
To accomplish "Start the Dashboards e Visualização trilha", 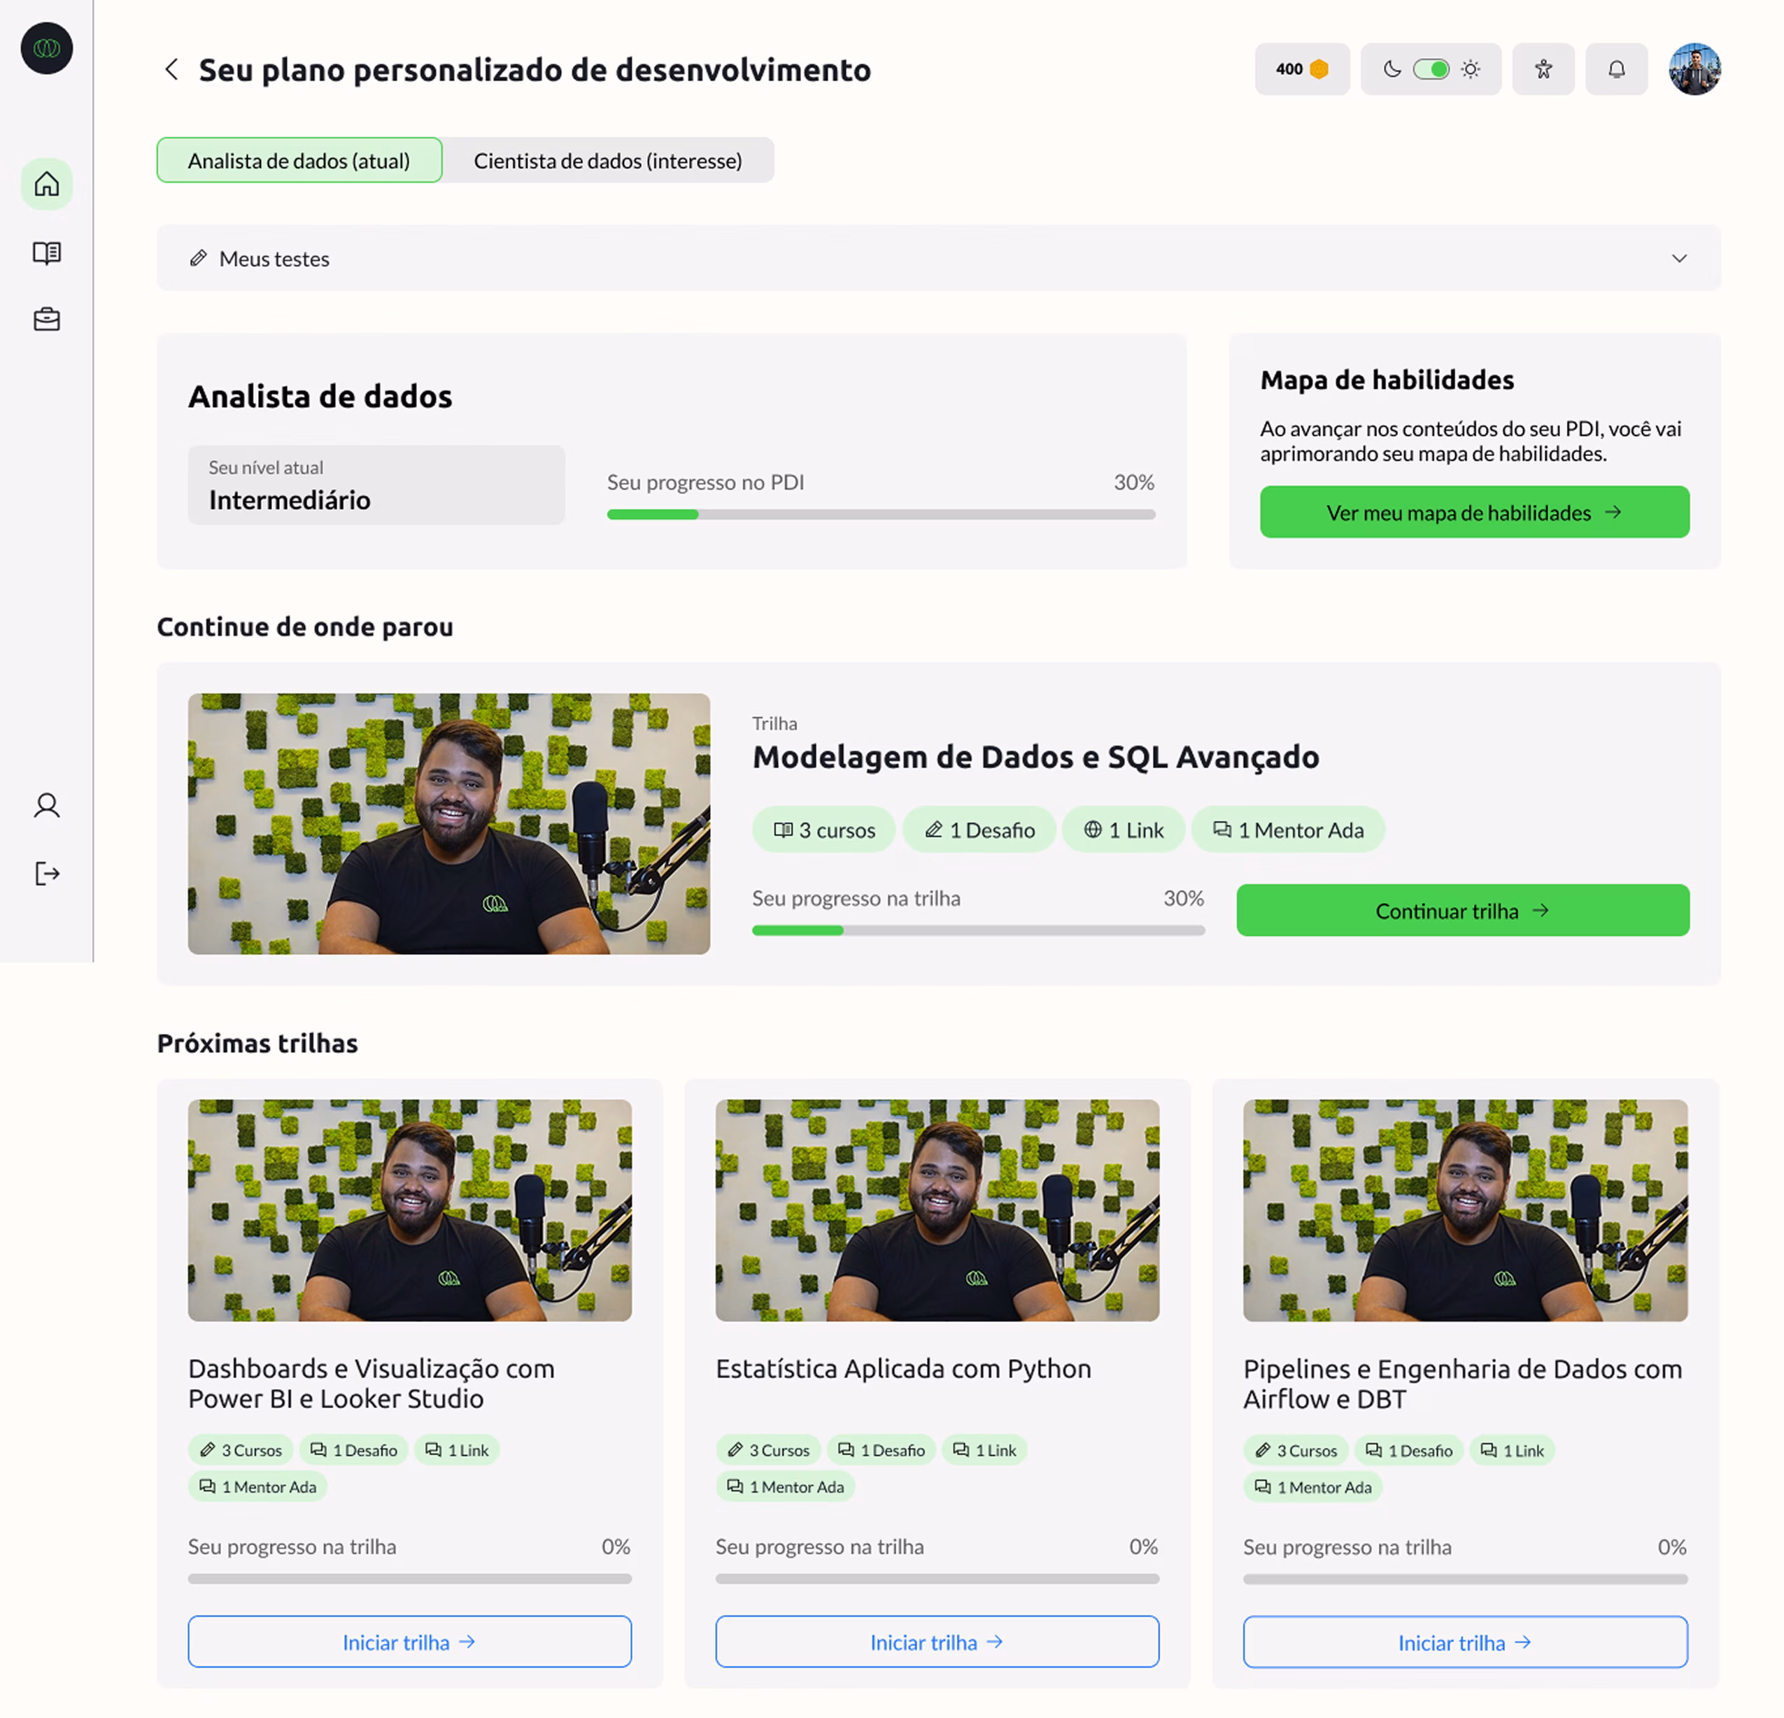I will (409, 1642).
